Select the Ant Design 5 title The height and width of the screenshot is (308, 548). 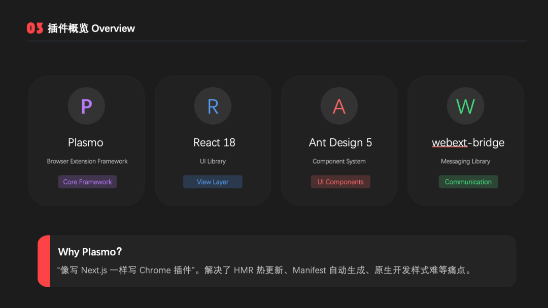340,142
